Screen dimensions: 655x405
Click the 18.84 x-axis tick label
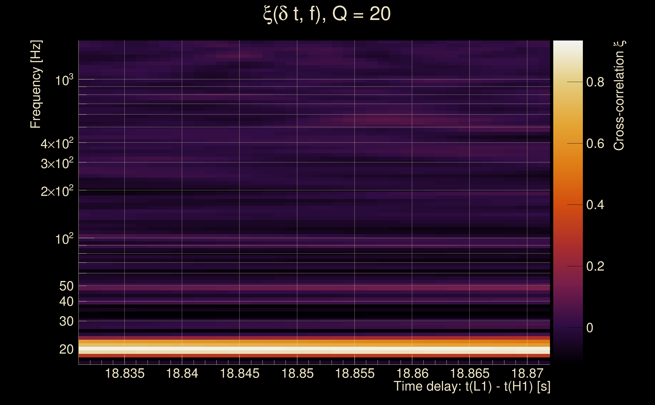(182, 373)
